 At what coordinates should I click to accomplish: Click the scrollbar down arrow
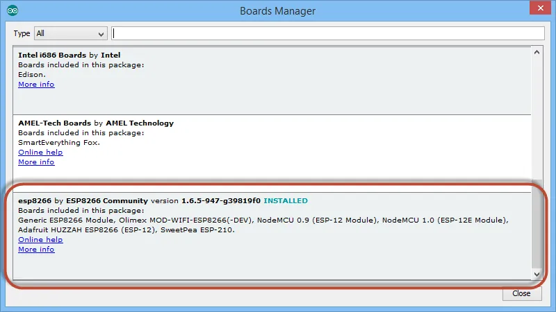tap(537, 274)
